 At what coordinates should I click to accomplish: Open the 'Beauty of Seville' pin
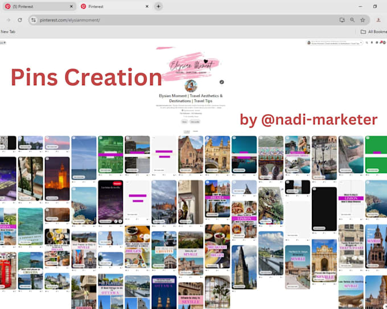pyautogui.click(x=191, y=253)
